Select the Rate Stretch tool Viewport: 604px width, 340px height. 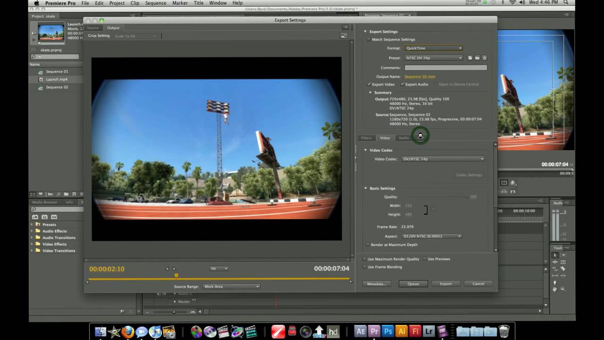[x=555, y=268]
